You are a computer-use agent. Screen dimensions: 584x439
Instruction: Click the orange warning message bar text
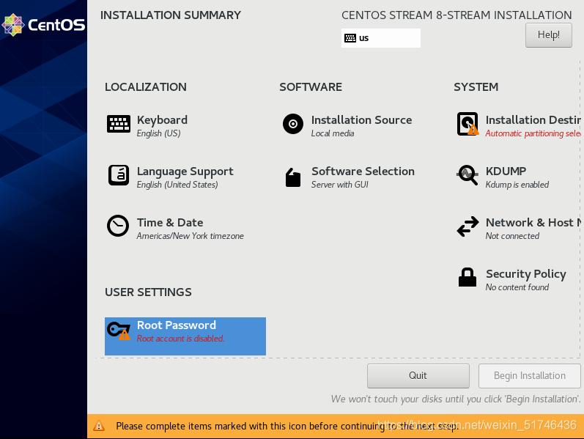[287, 426]
